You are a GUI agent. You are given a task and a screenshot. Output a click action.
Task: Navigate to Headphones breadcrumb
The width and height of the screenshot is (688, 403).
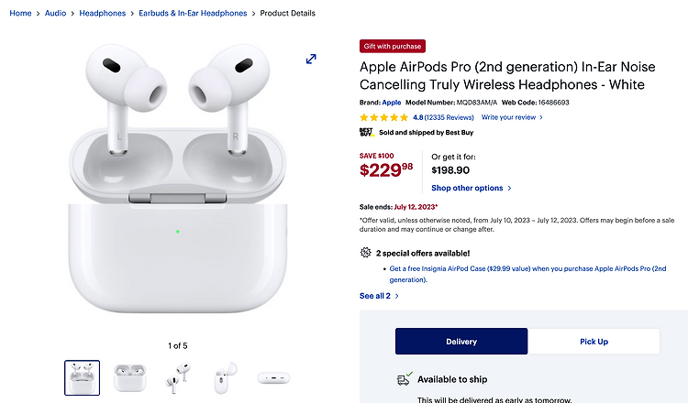pos(102,13)
